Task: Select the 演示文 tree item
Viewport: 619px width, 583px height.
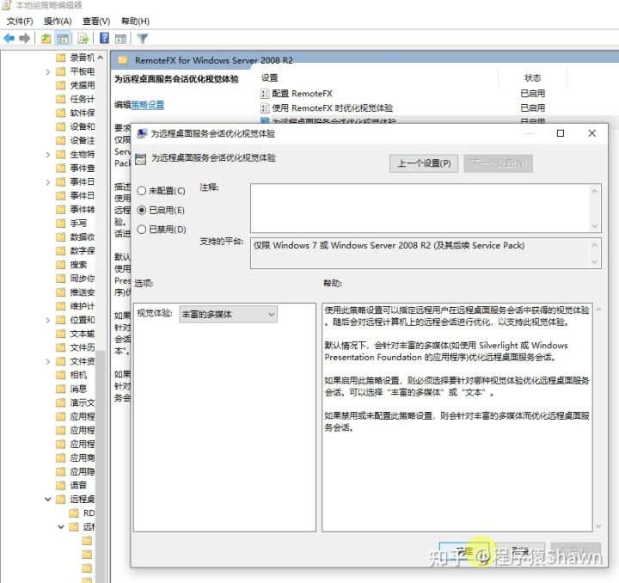Action: click(83, 402)
